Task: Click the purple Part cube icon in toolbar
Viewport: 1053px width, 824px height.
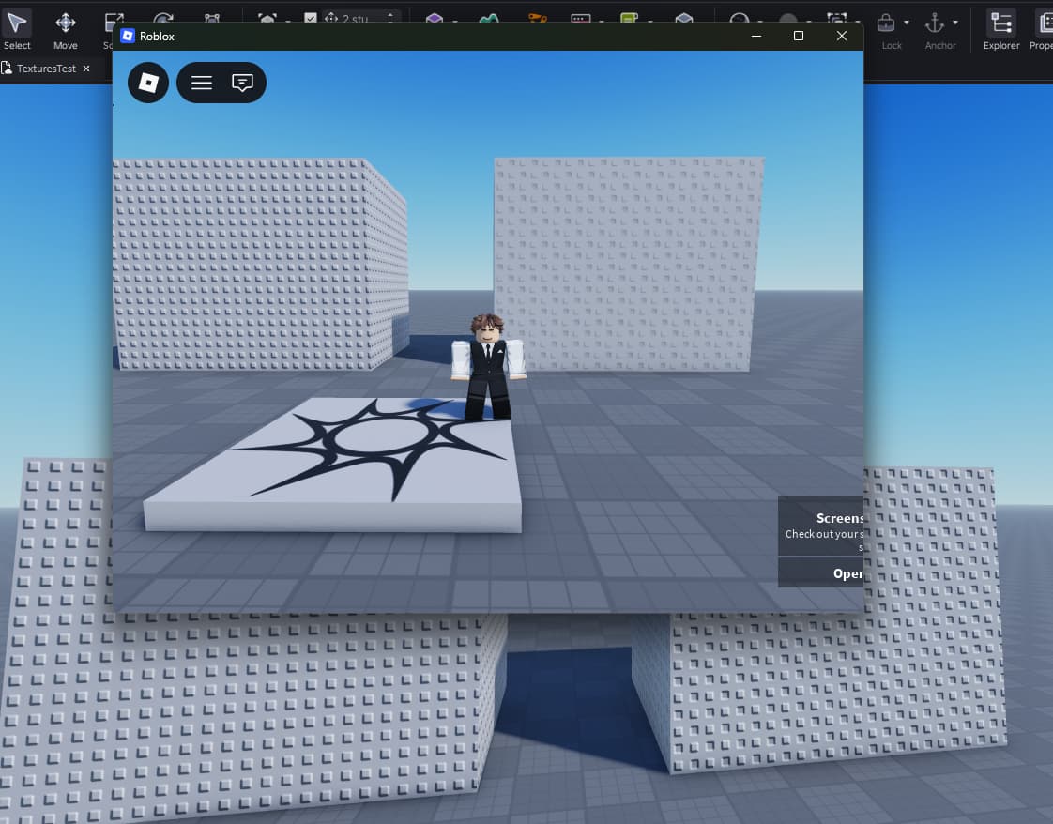Action: pos(435,18)
